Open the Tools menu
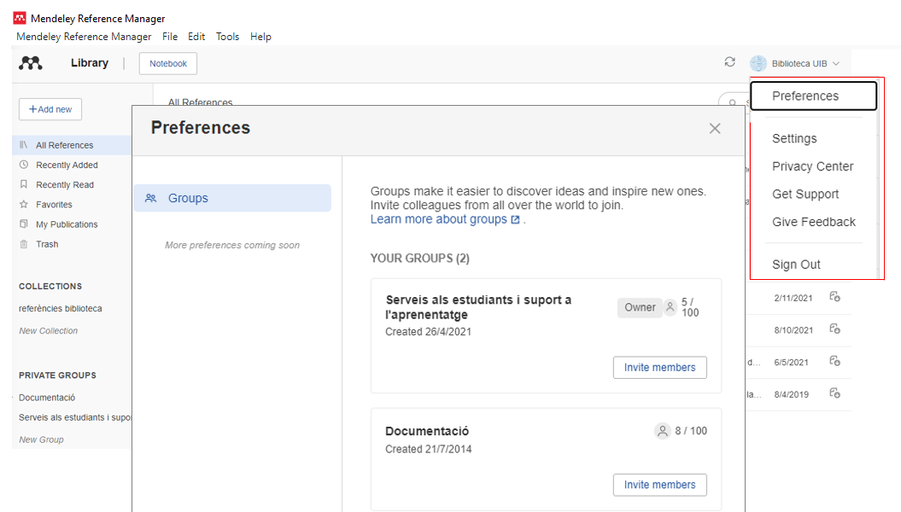 pos(227,37)
